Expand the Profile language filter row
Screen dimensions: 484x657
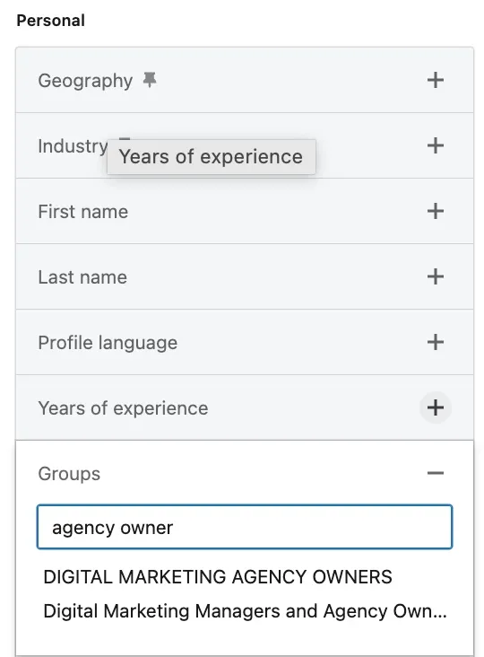245,342
